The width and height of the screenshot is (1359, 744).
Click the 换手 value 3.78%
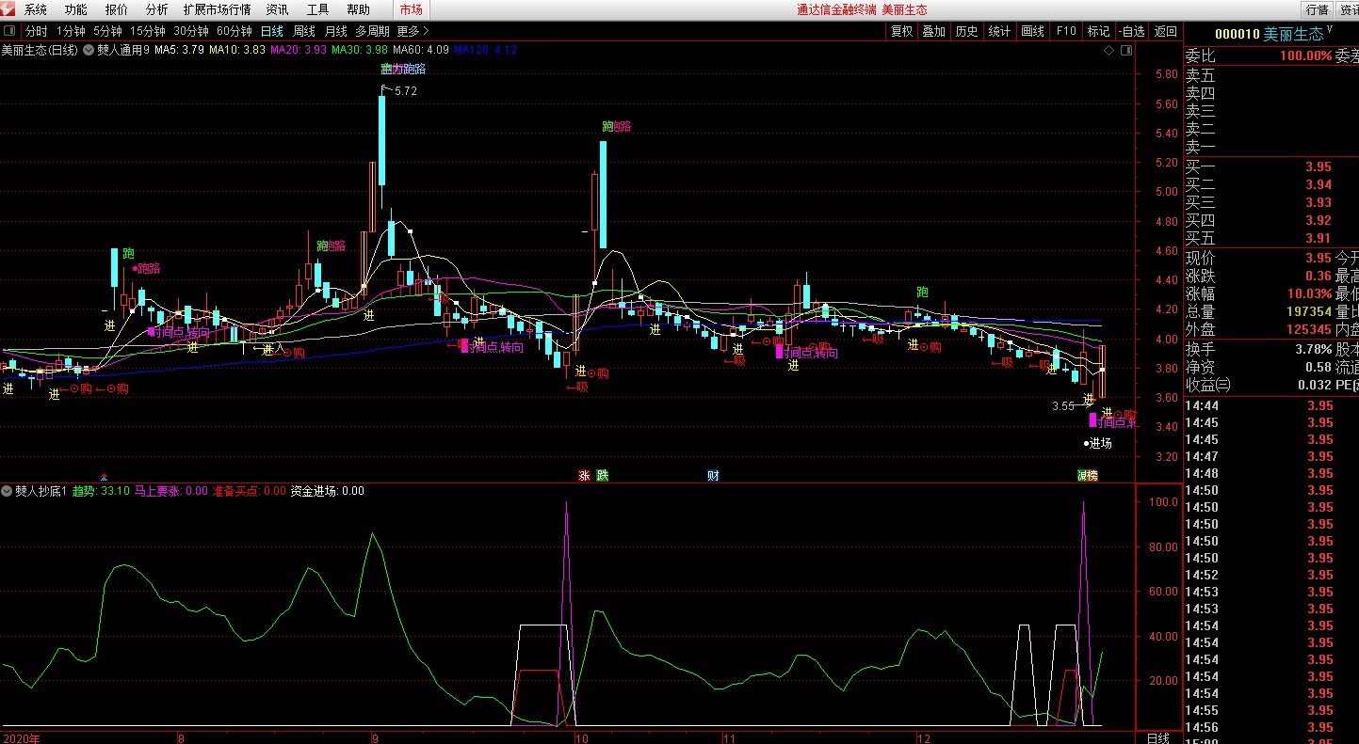[x=1315, y=349]
